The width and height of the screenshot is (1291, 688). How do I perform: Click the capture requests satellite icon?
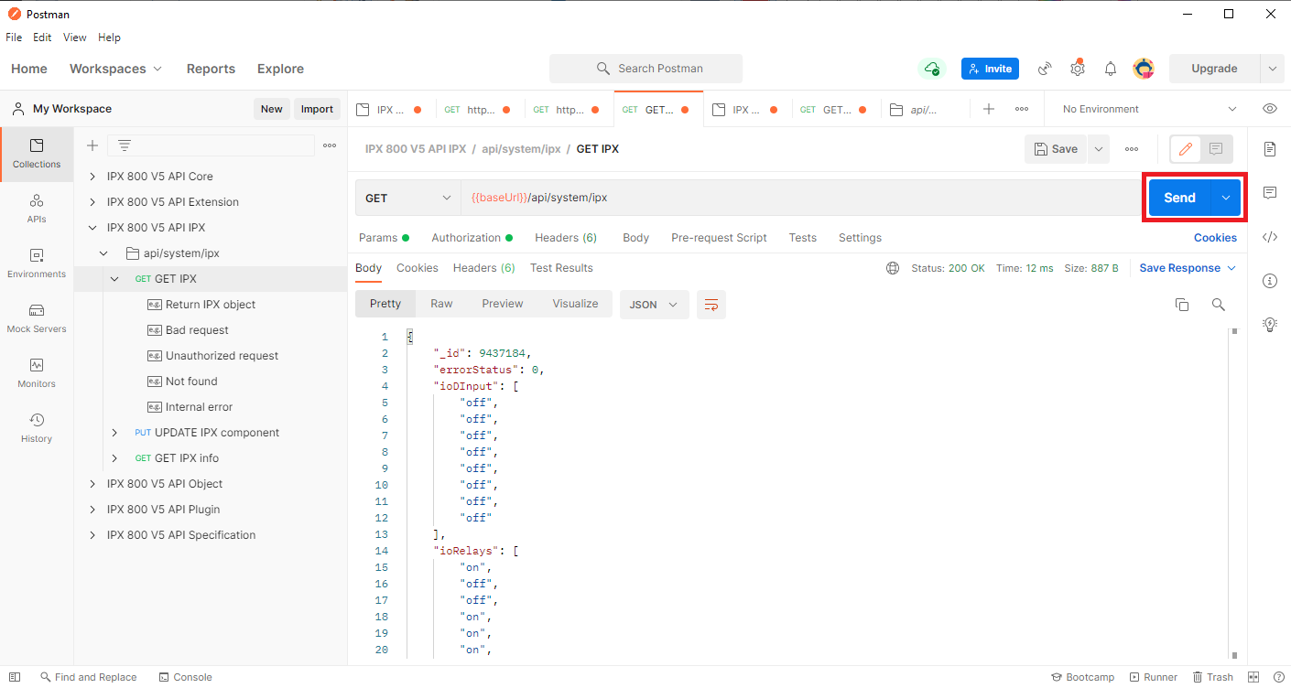coord(1045,69)
